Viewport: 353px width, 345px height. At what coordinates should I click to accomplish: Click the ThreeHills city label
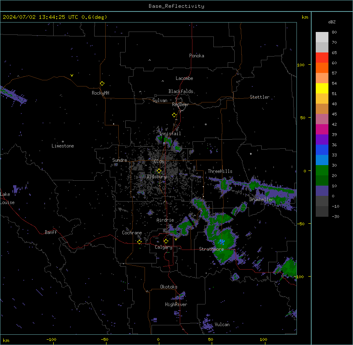220,171
